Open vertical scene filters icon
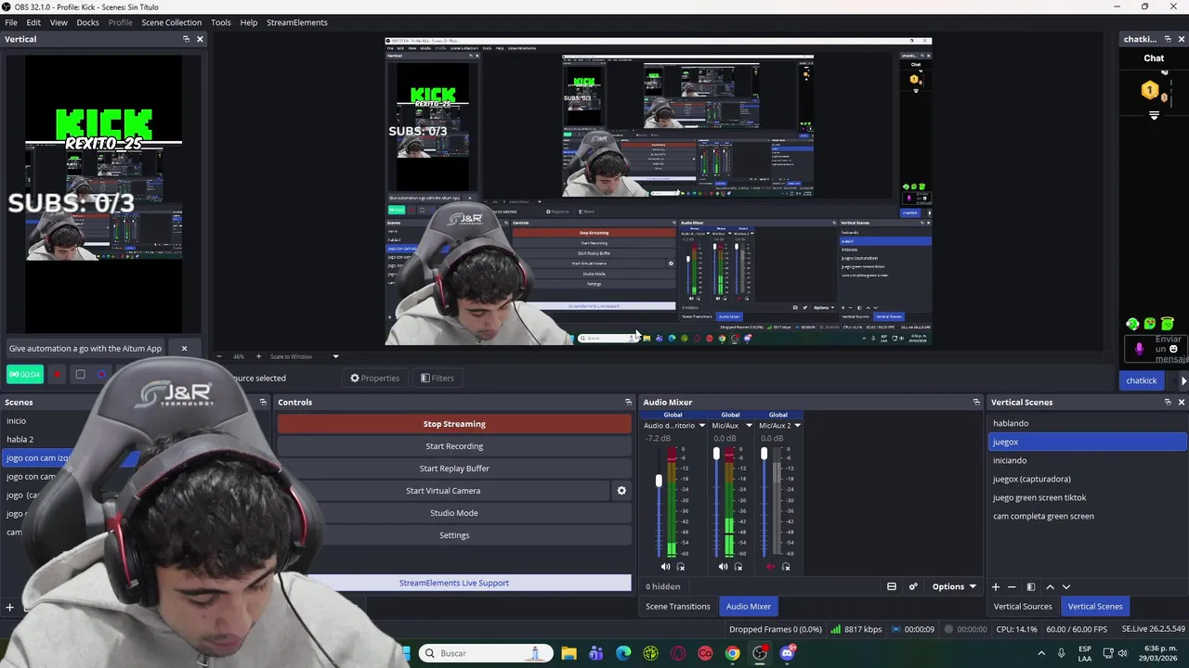 (1030, 586)
